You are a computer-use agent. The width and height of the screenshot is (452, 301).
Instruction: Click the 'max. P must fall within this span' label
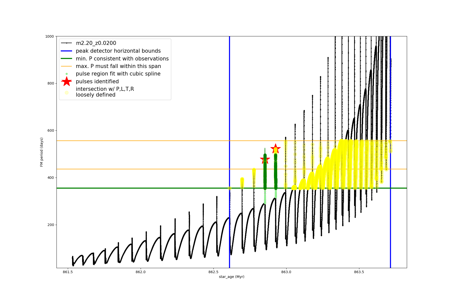pos(118,66)
